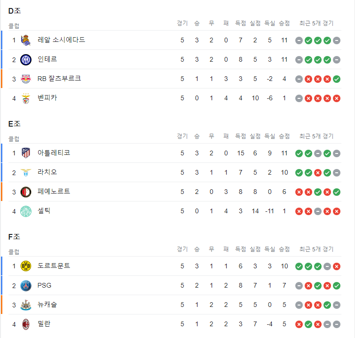
Task: Click the Lazio eagle crest
Action: [x=26, y=172]
